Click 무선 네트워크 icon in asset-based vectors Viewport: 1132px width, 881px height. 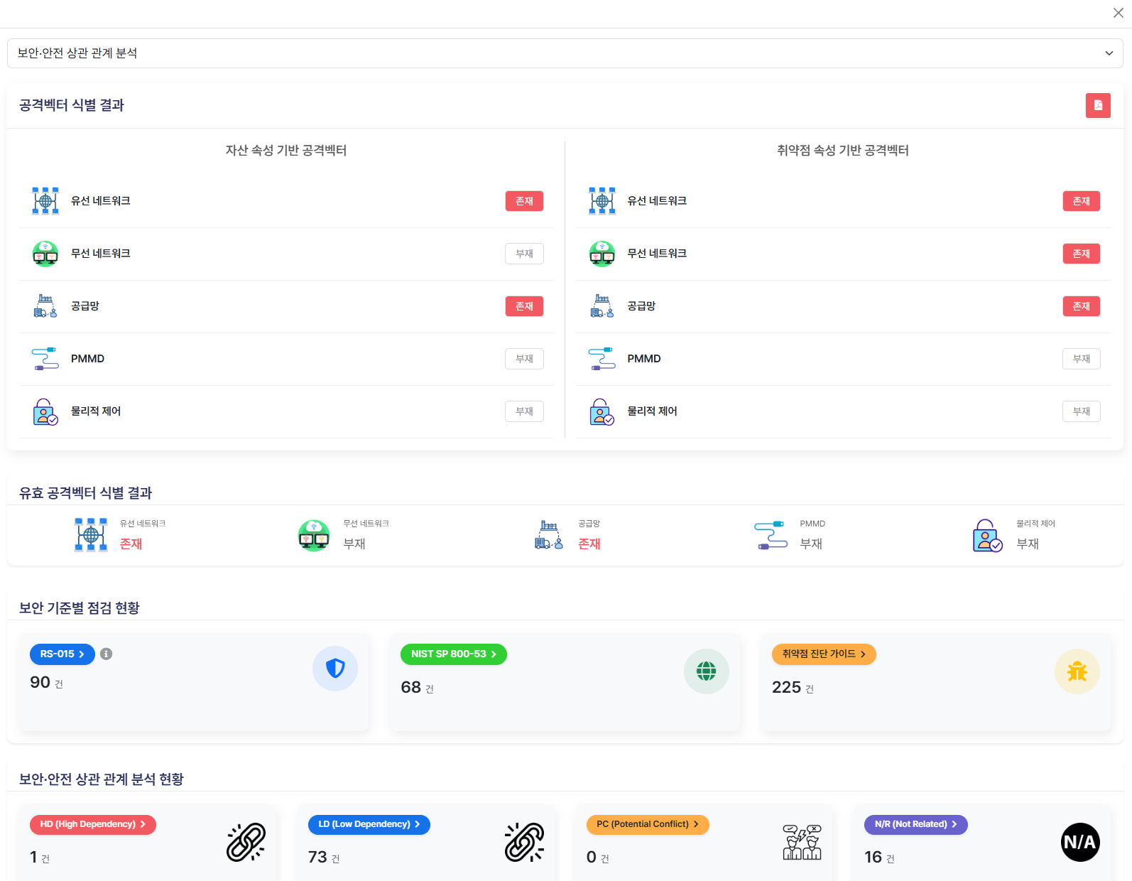click(45, 254)
